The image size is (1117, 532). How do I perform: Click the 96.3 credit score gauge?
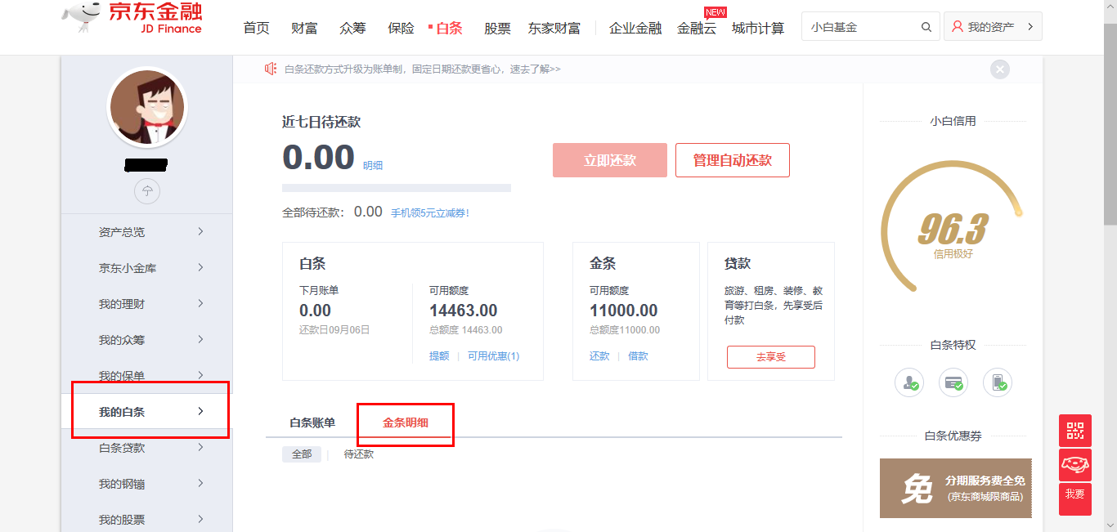point(953,230)
